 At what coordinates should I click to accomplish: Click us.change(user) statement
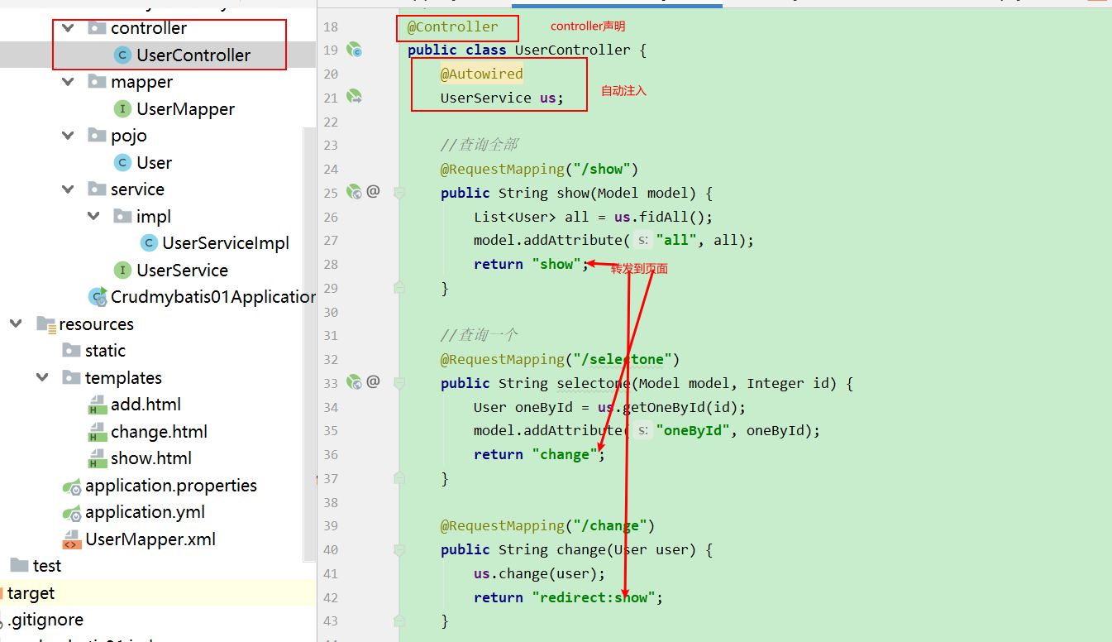click(539, 573)
